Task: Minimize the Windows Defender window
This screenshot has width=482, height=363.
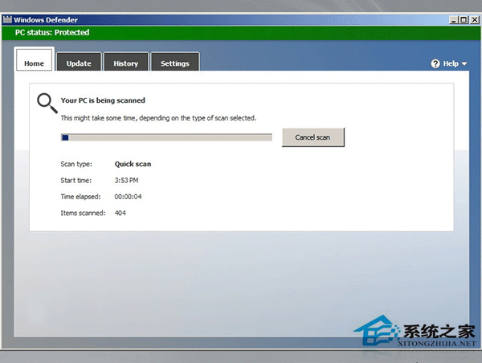Action: coord(453,20)
